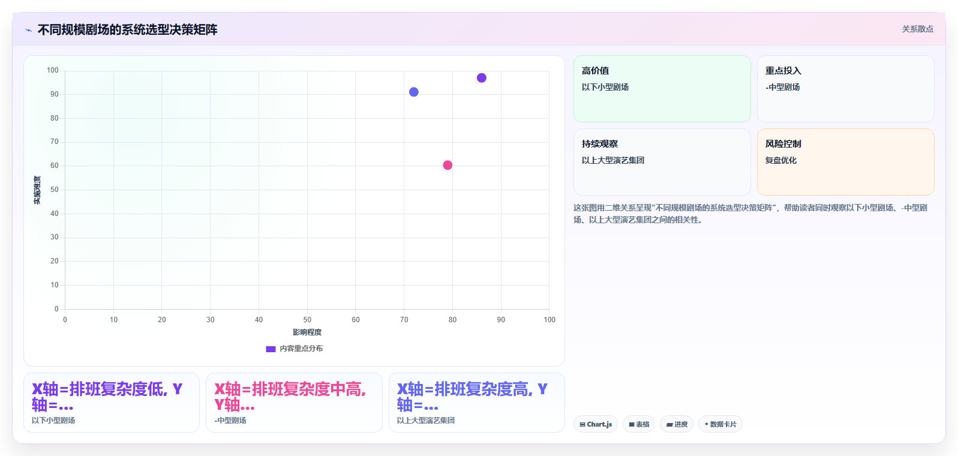Click the 实施难度 axis label

(37, 190)
